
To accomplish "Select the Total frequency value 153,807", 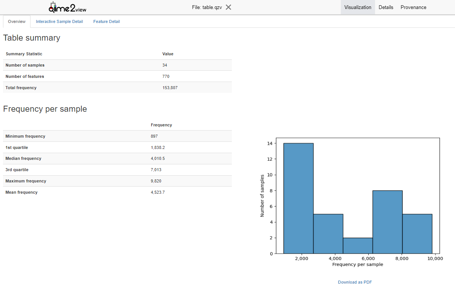I will (170, 88).
